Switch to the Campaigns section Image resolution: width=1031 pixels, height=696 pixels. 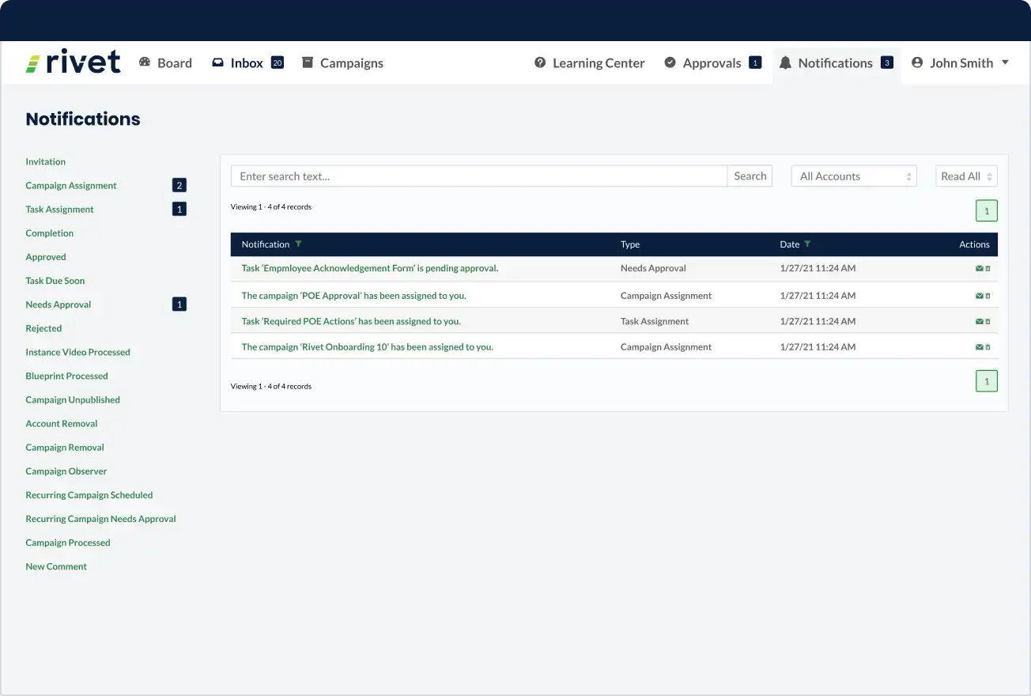(x=351, y=62)
